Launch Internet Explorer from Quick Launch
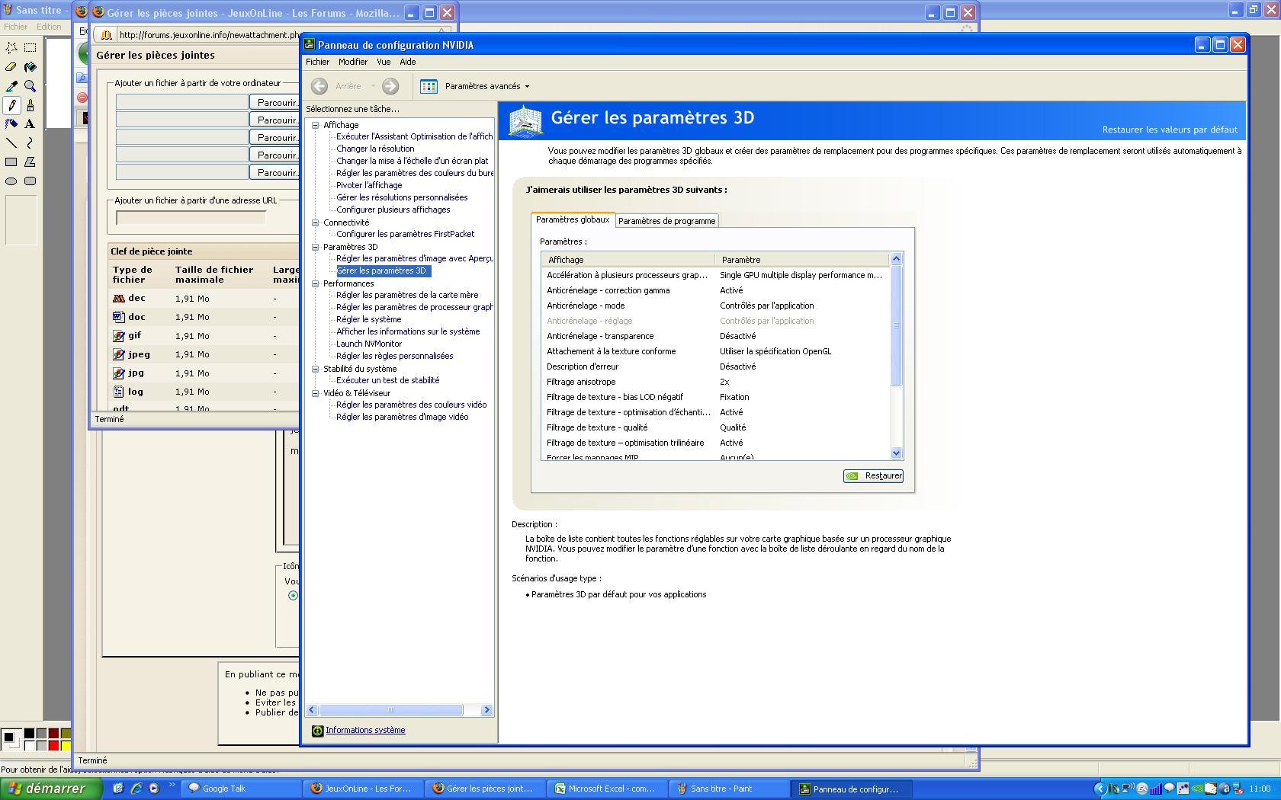 (x=136, y=789)
